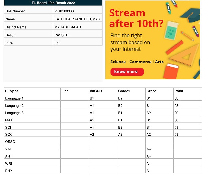Click the 'Stream after 10th?' ad headline
This screenshot has width=206, height=175.
tap(136, 18)
